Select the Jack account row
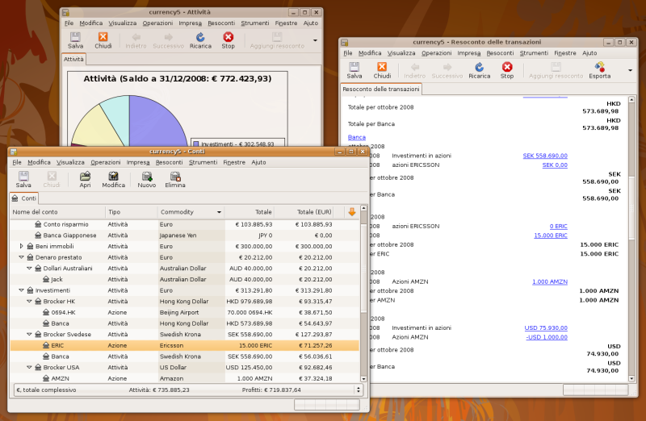The image size is (646, 421). (57, 279)
